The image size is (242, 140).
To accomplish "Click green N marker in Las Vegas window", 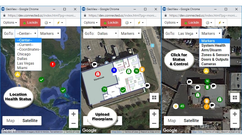I will (x=207, y=81).
